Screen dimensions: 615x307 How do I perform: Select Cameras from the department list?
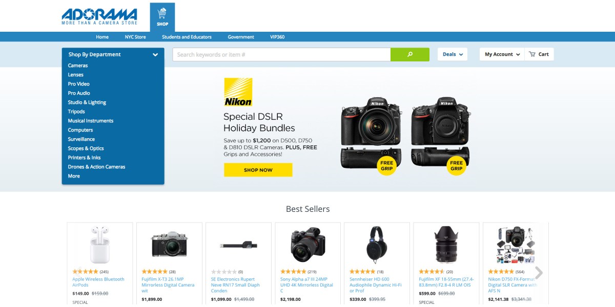click(78, 65)
